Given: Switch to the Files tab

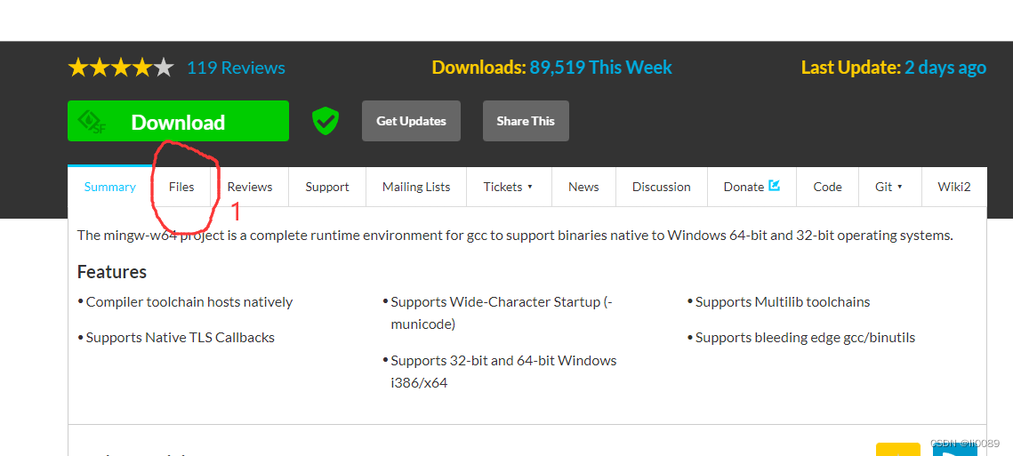Looking at the screenshot, I should coord(181,187).
